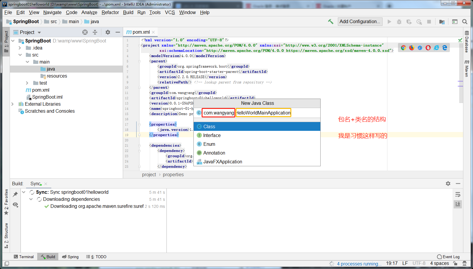
Task: Open Build panel settings gear
Action: tap(448, 184)
